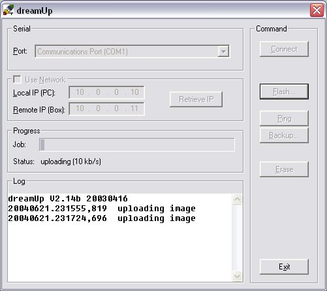Click the last uploading image log line

pyautogui.click(x=102, y=218)
